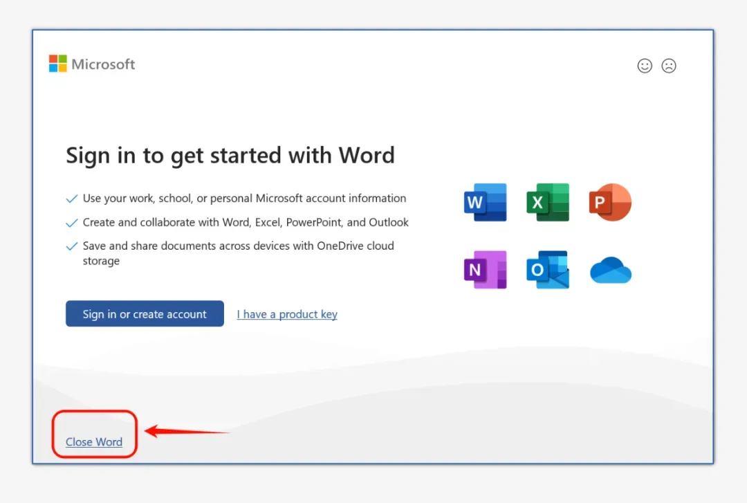The height and width of the screenshot is (503, 747).
Task: Select the OneDrive cloud icon
Action: (611, 270)
